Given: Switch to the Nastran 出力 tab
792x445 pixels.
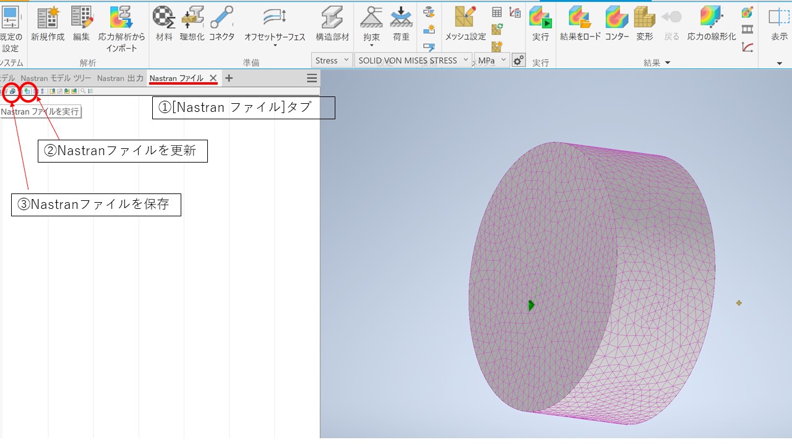Looking at the screenshot, I should click(x=121, y=78).
